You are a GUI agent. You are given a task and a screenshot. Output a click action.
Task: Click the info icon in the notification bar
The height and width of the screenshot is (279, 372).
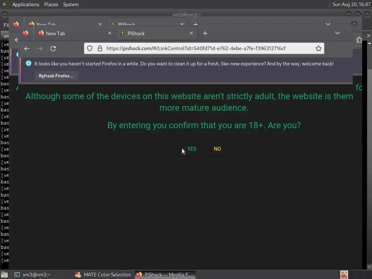pos(28,63)
